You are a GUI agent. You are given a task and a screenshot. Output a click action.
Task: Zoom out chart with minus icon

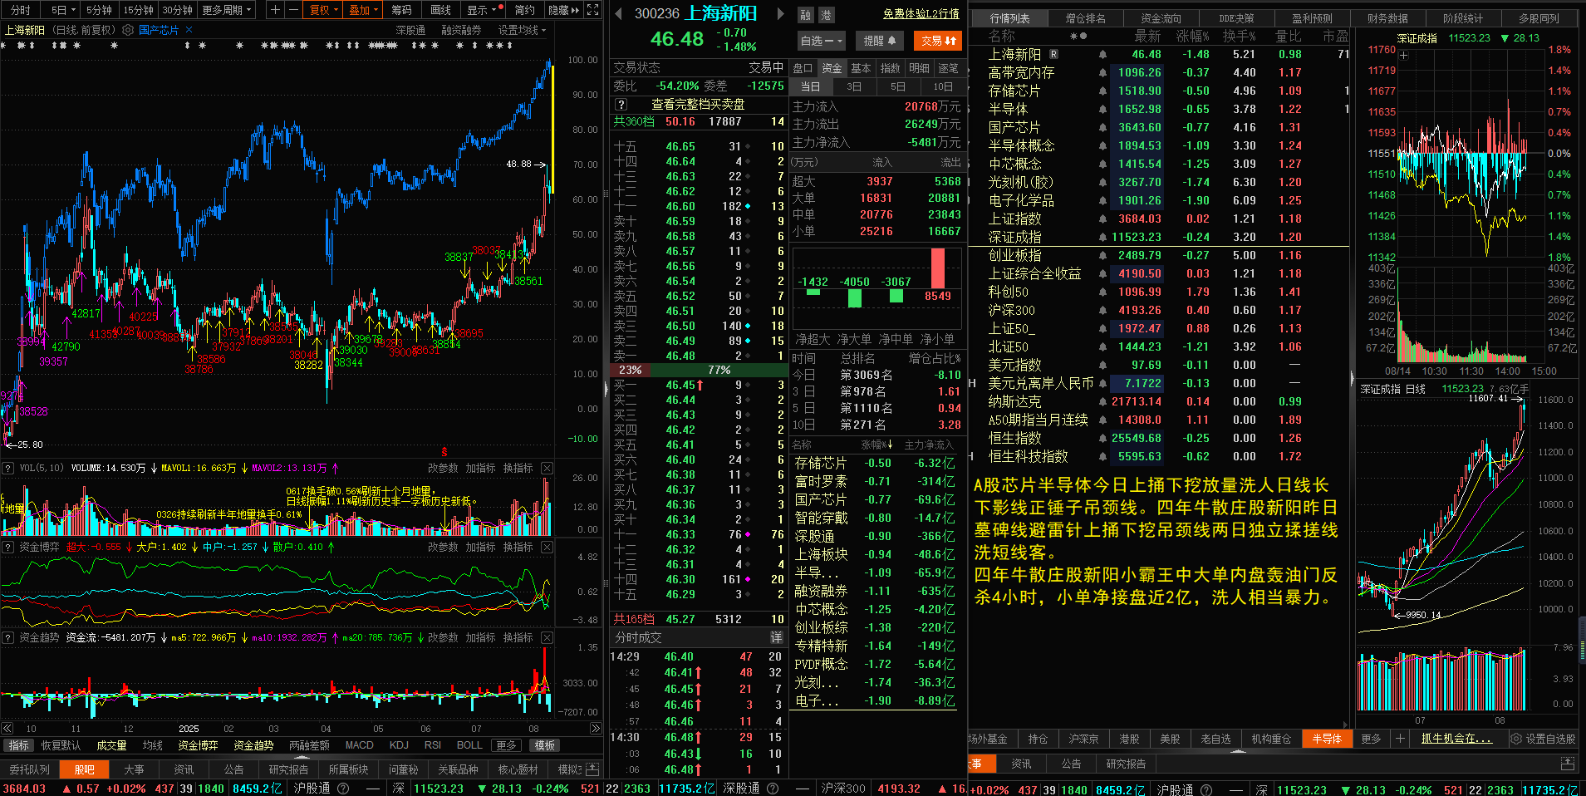[x=292, y=10]
